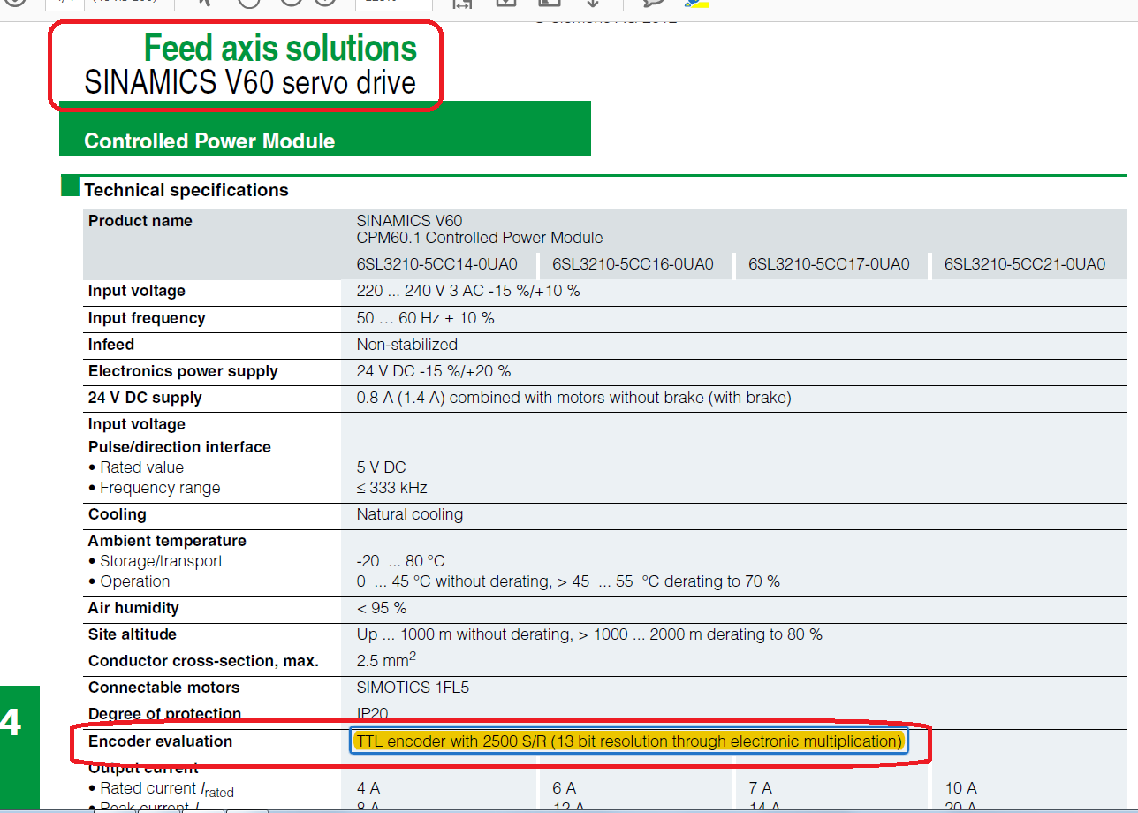This screenshot has width=1138, height=813.
Task: Select the '4 A' rated current value
Action: pos(368,788)
